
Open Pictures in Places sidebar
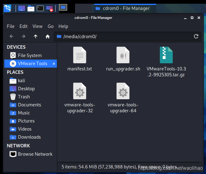(x=31, y=121)
